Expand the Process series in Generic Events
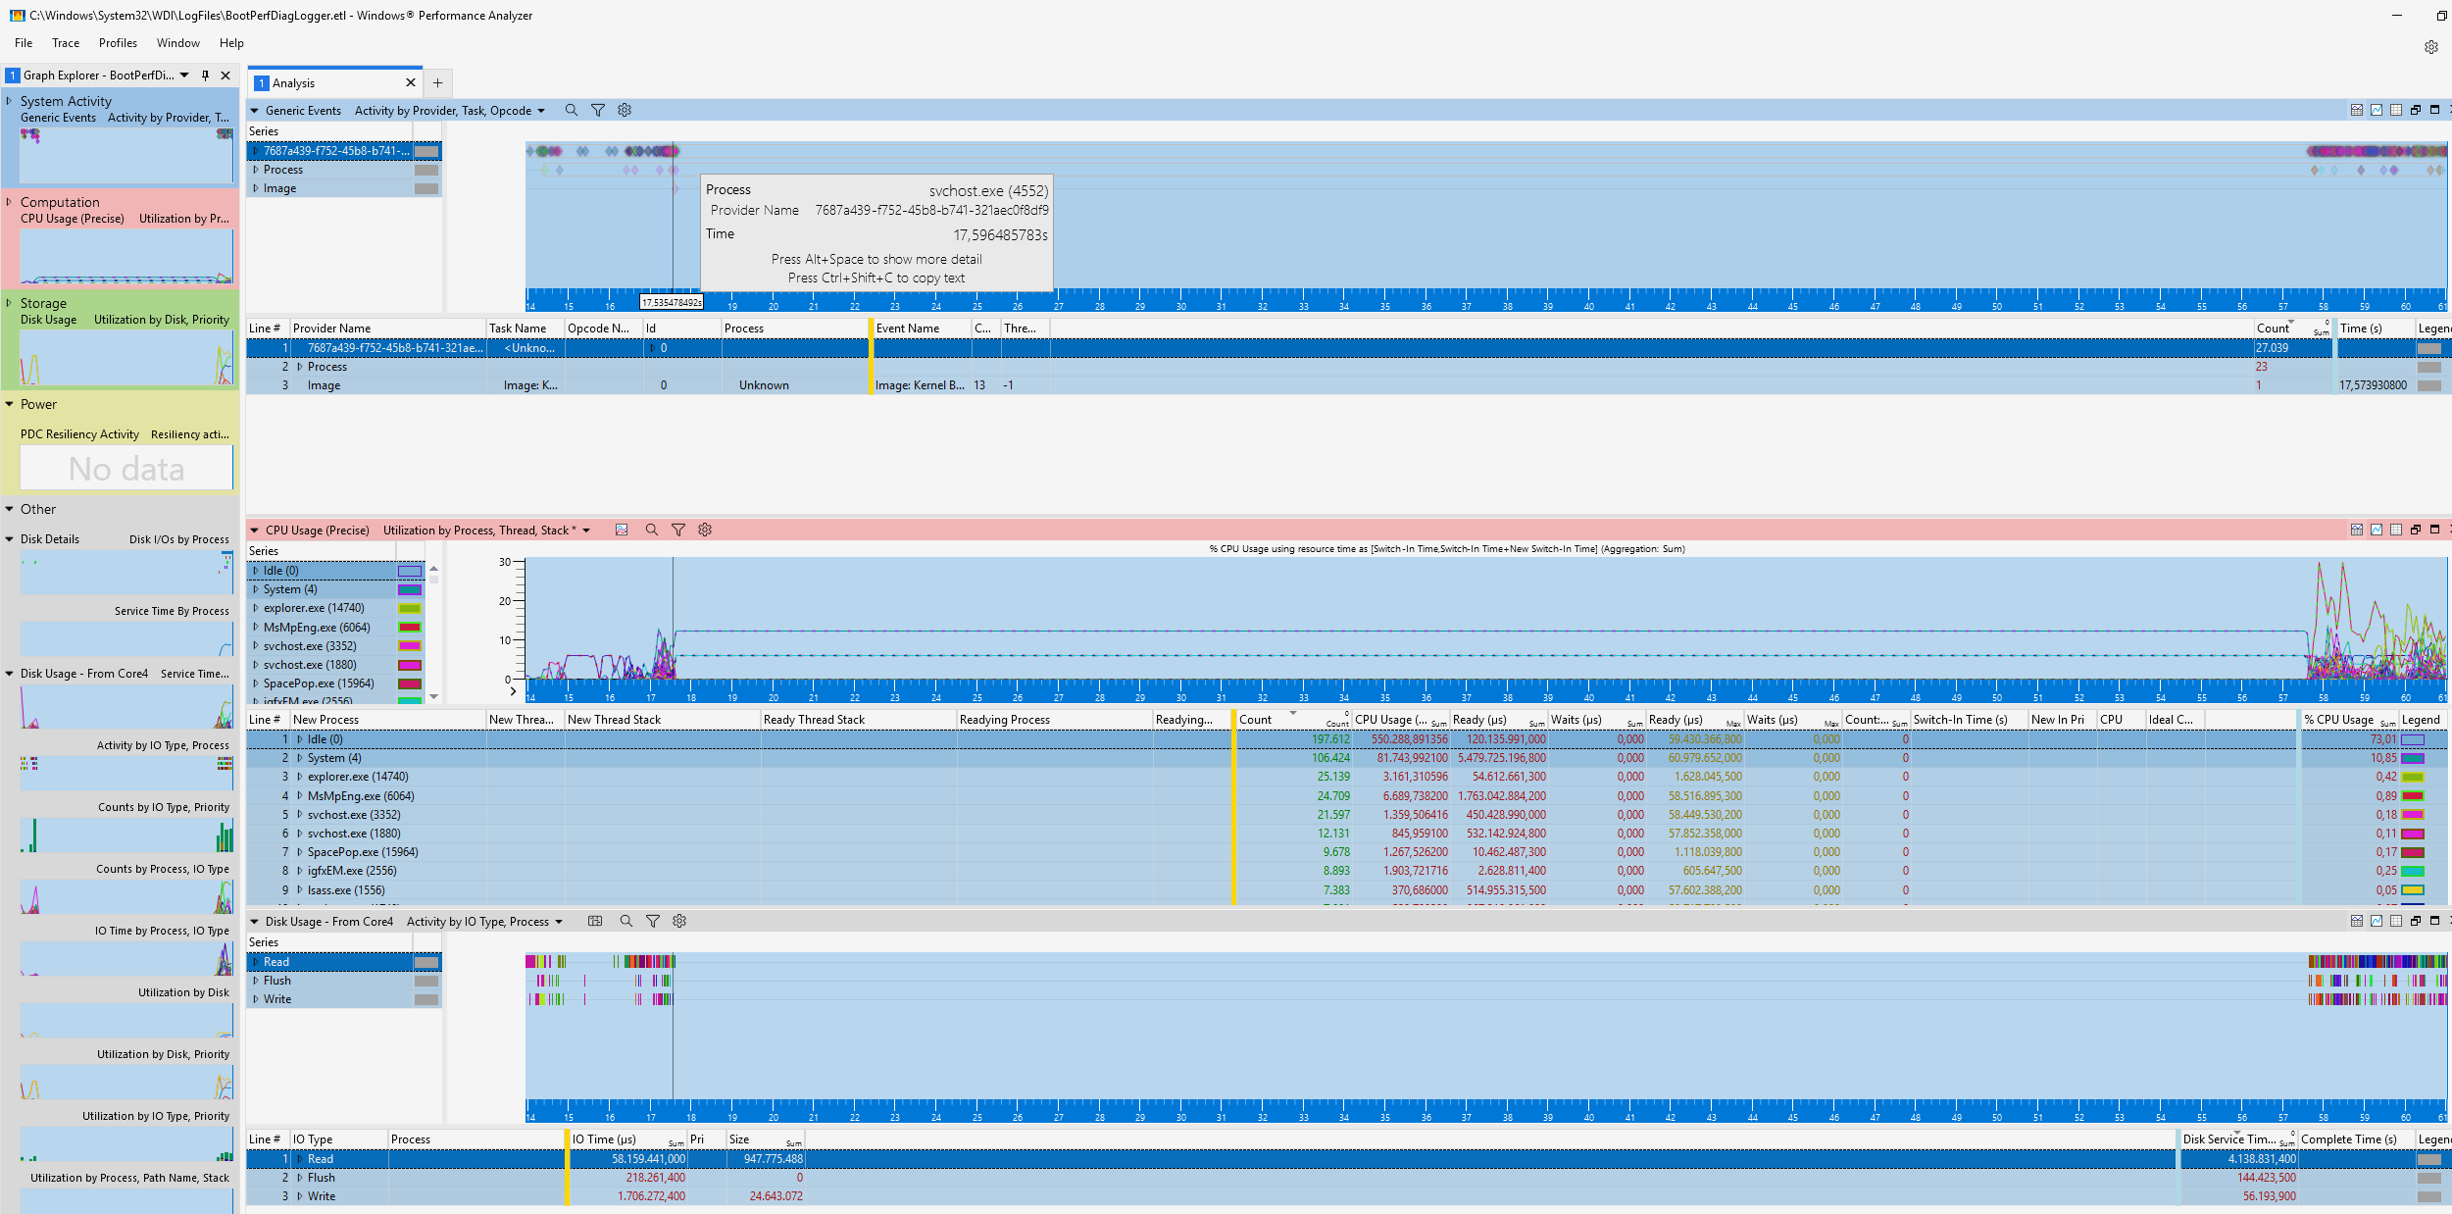This screenshot has height=1214, width=2452. click(256, 170)
